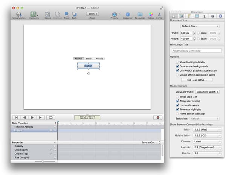This screenshot has height=175, width=226.
Task: Open the Inspector panel icon
Action: coord(128,14)
